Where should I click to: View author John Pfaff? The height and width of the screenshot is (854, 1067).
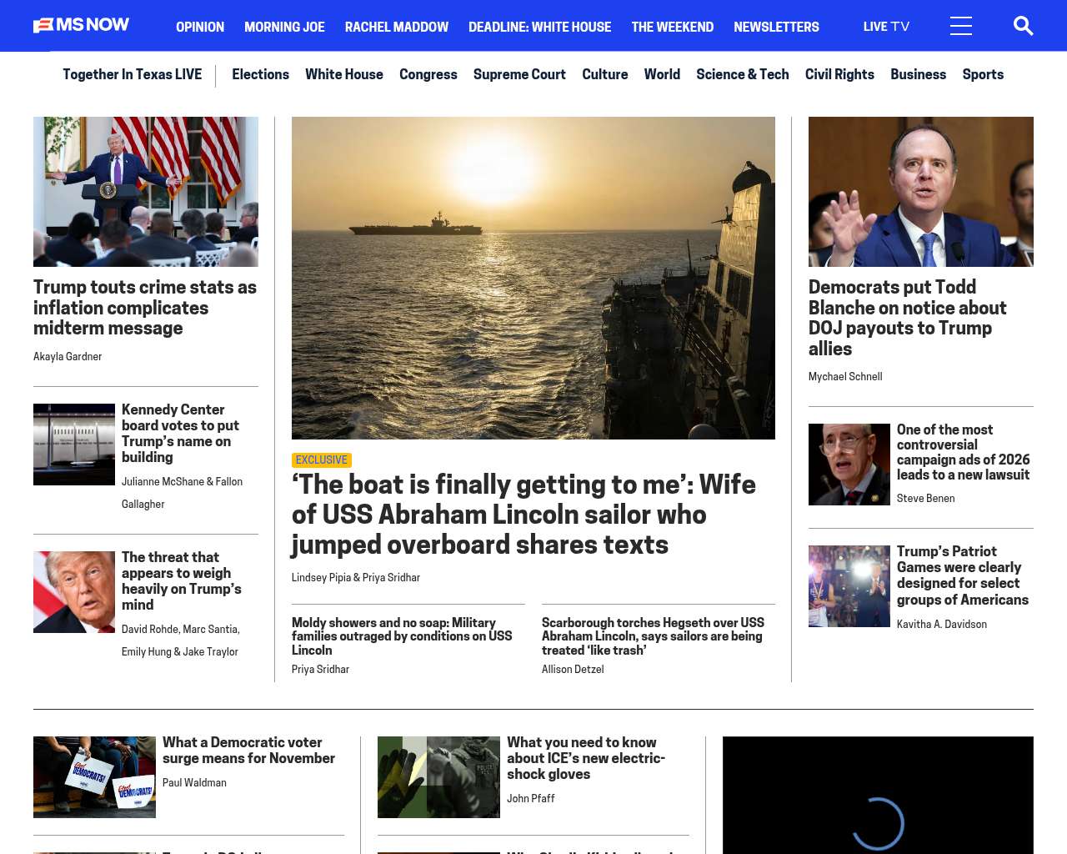click(x=531, y=799)
